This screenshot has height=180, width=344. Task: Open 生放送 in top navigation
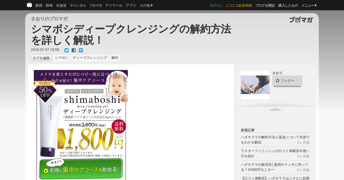tap(61, 5)
